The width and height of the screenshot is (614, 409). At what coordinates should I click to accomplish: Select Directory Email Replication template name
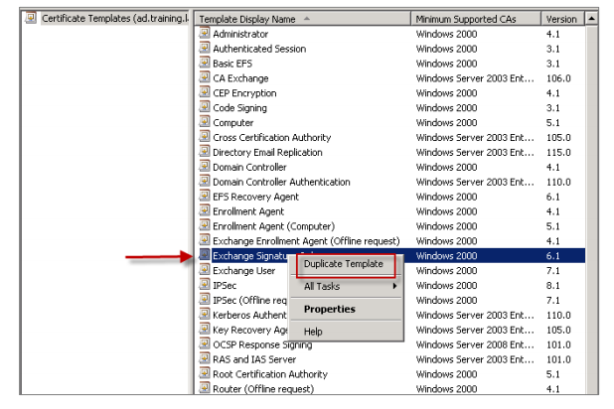(x=267, y=152)
